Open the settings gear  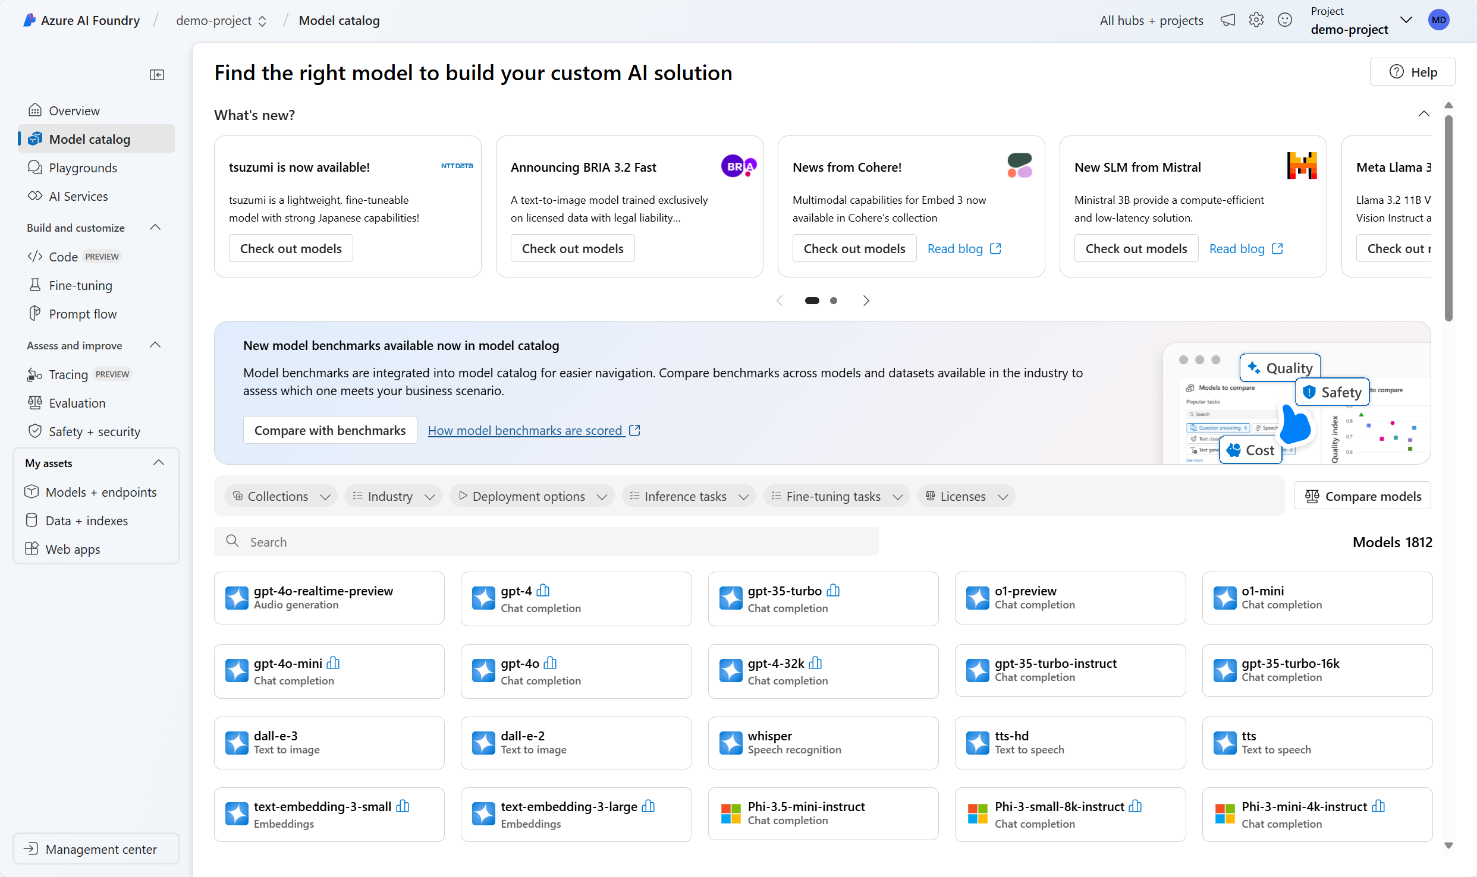point(1256,20)
